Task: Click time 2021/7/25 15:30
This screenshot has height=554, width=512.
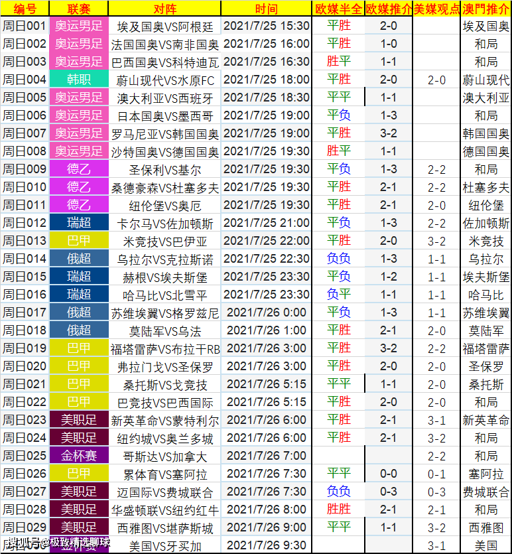Action: pos(266,26)
